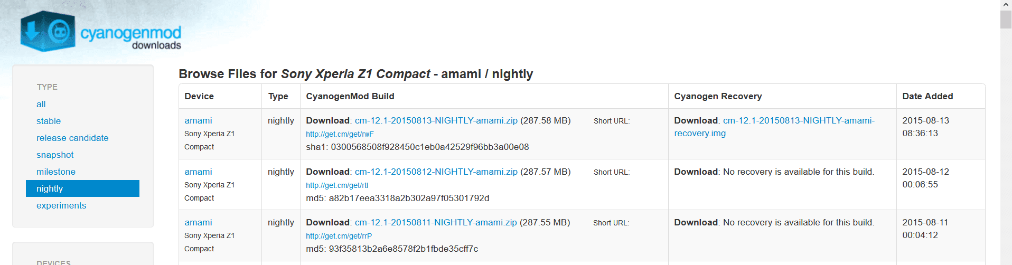The height and width of the screenshot is (265, 1012).
Task: Open short URL http://get.cm/get/rrP
Action: click(339, 236)
